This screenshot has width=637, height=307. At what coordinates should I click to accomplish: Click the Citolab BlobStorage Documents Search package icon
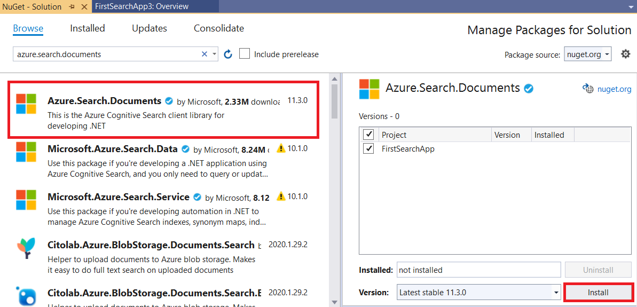pyautogui.click(x=26, y=249)
